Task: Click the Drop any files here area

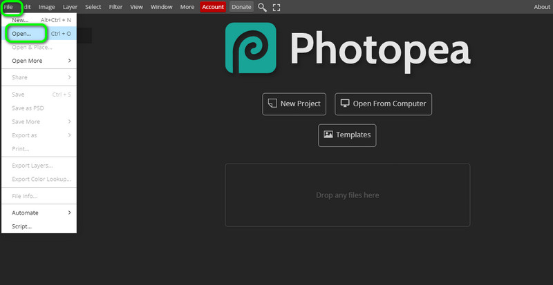Action: (347, 195)
